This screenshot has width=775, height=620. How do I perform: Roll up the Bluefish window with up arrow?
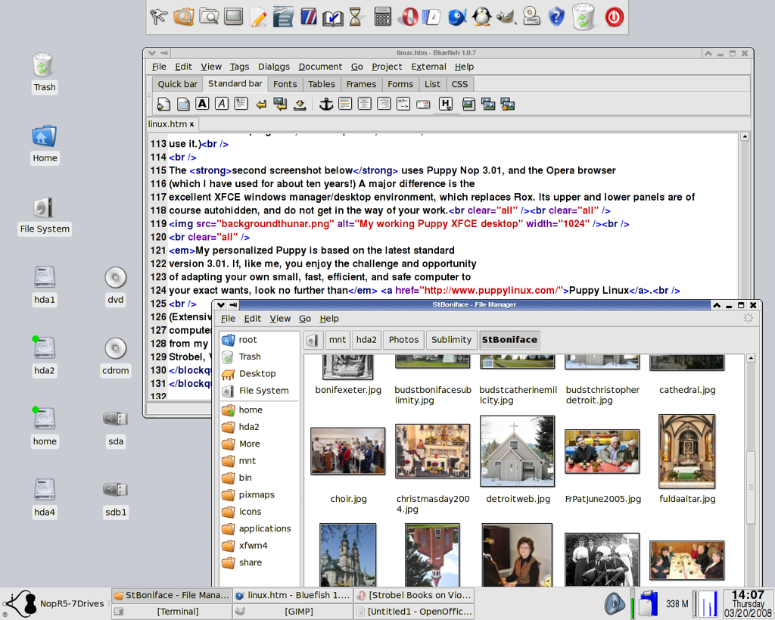pyautogui.click(x=708, y=53)
